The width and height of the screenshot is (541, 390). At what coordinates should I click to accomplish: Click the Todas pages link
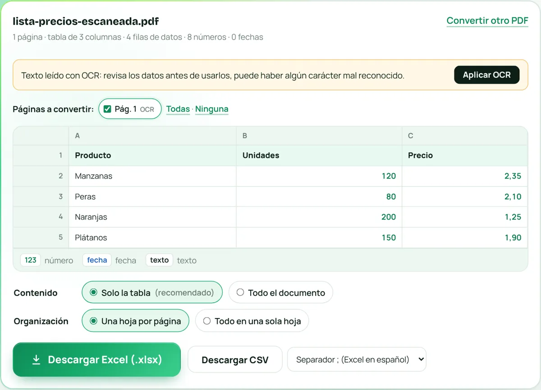click(x=178, y=109)
